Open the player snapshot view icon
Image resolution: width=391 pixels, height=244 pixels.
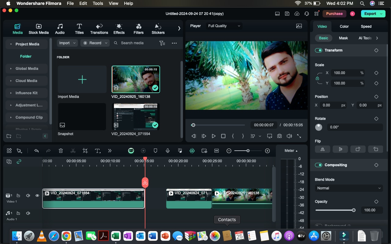299,26
